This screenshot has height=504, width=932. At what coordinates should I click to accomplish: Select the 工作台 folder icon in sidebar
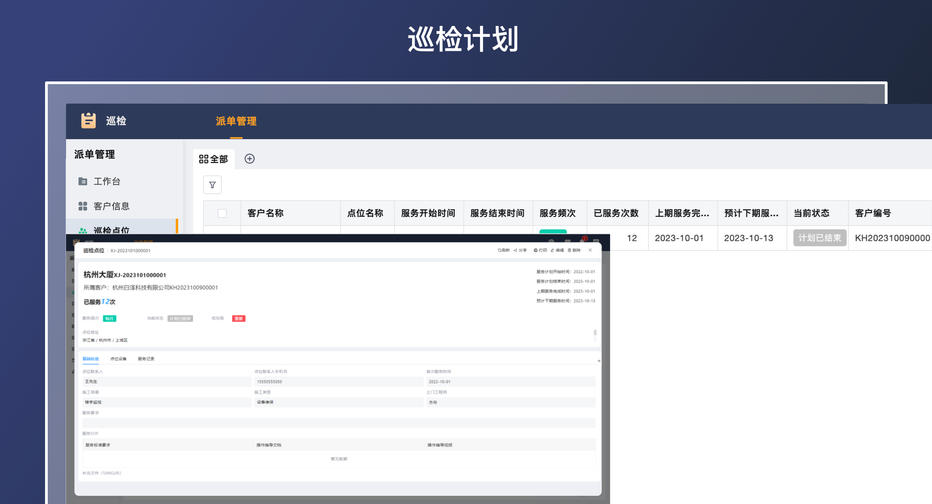tap(83, 181)
